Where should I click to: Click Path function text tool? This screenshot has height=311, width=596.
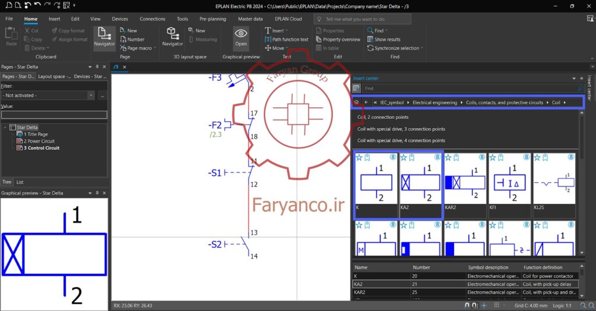coord(286,39)
